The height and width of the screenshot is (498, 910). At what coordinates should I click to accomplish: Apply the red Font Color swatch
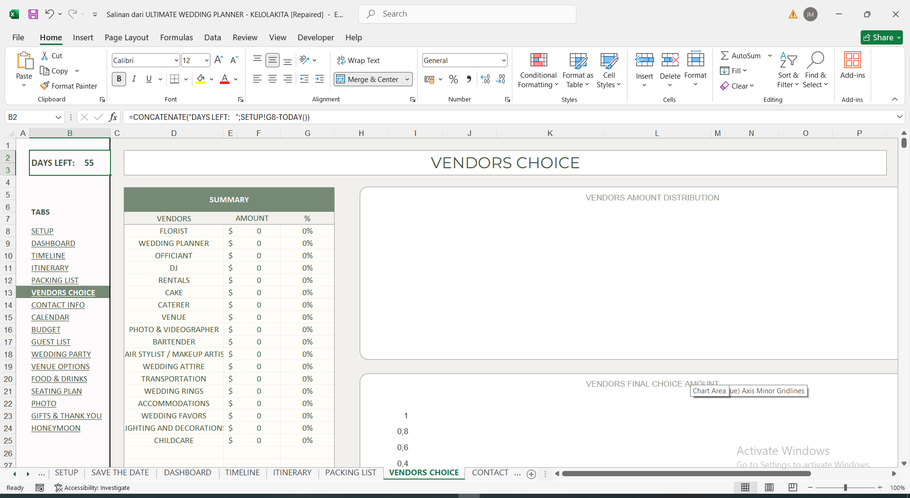225,79
